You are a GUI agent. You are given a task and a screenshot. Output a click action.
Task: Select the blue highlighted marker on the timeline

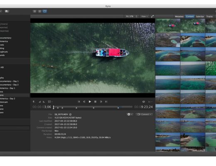pyautogui.click(x=118, y=108)
